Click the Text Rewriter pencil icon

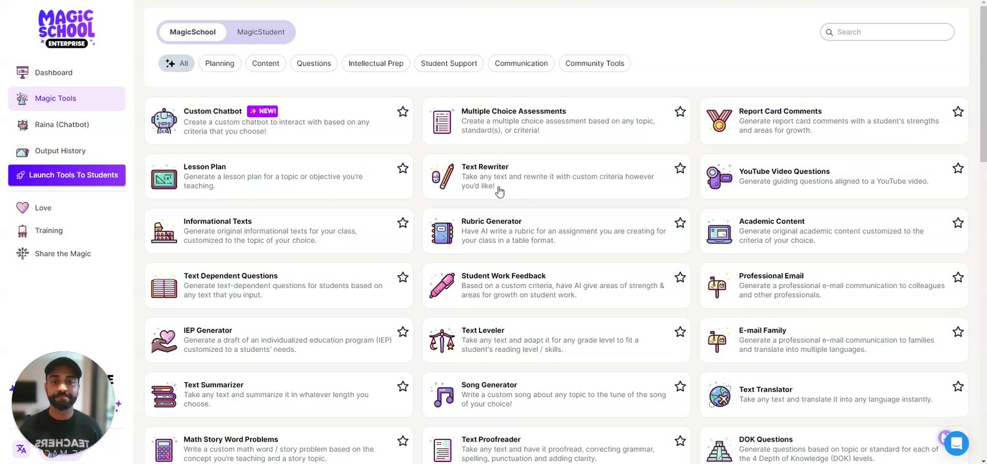pos(442,177)
